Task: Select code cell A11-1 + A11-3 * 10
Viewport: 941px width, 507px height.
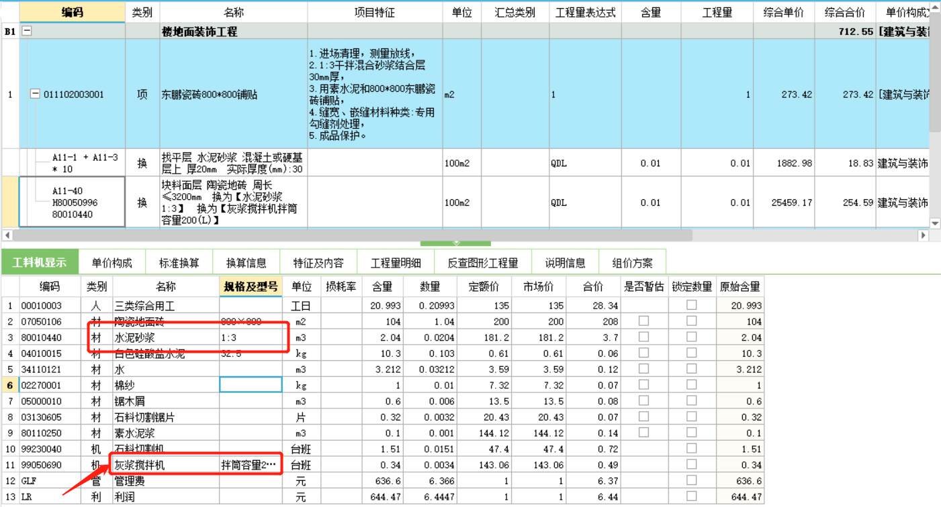Action: 73,163
